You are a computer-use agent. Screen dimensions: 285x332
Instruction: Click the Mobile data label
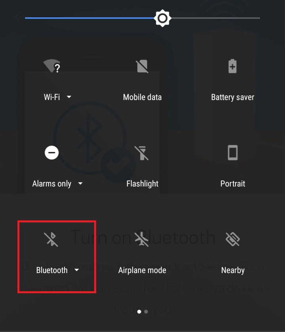tap(142, 97)
